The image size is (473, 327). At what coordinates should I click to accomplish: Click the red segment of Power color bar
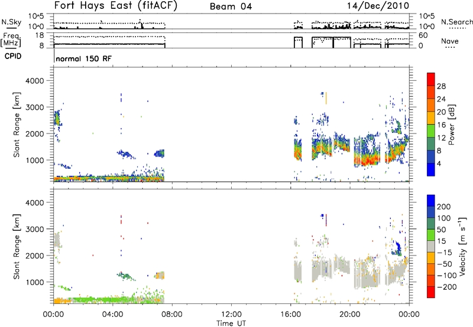point(431,80)
